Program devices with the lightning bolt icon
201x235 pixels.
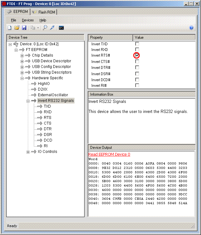click(x=52, y=28)
